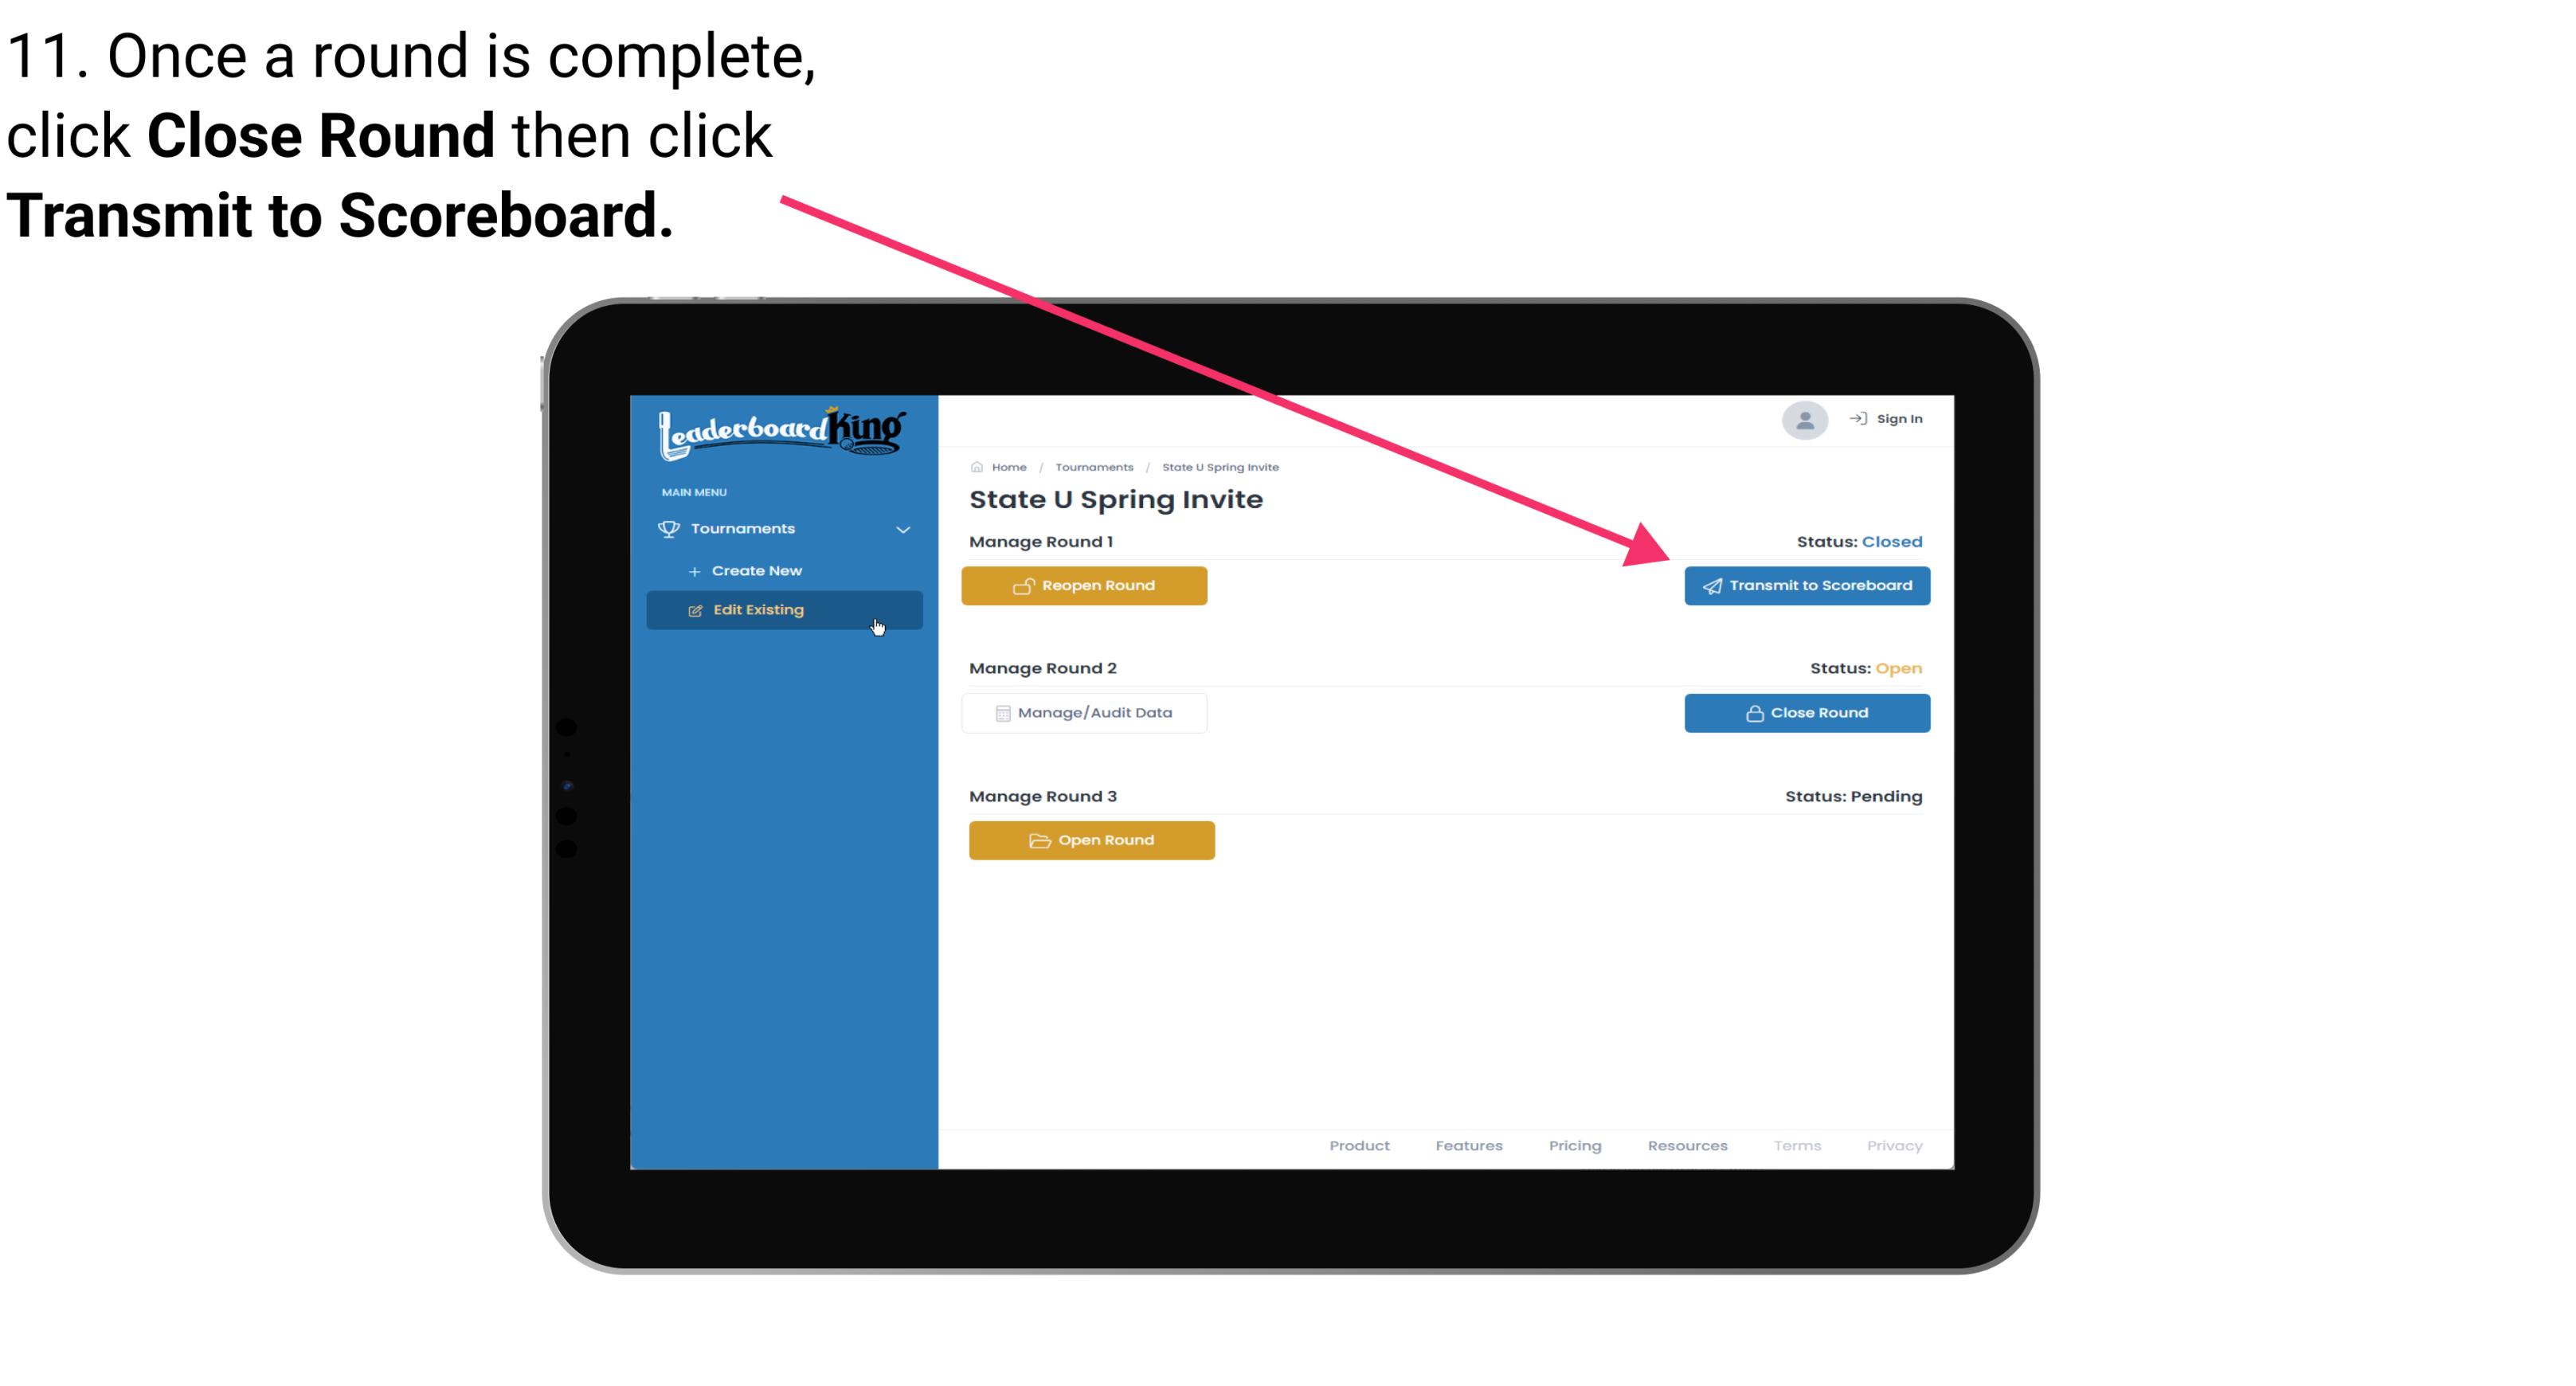The image size is (2576, 1386).
Task: Click the Home breadcrumb house icon
Action: coord(976,468)
